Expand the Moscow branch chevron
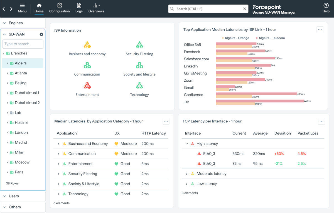The height and width of the screenshot is (213, 334). coord(8,162)
